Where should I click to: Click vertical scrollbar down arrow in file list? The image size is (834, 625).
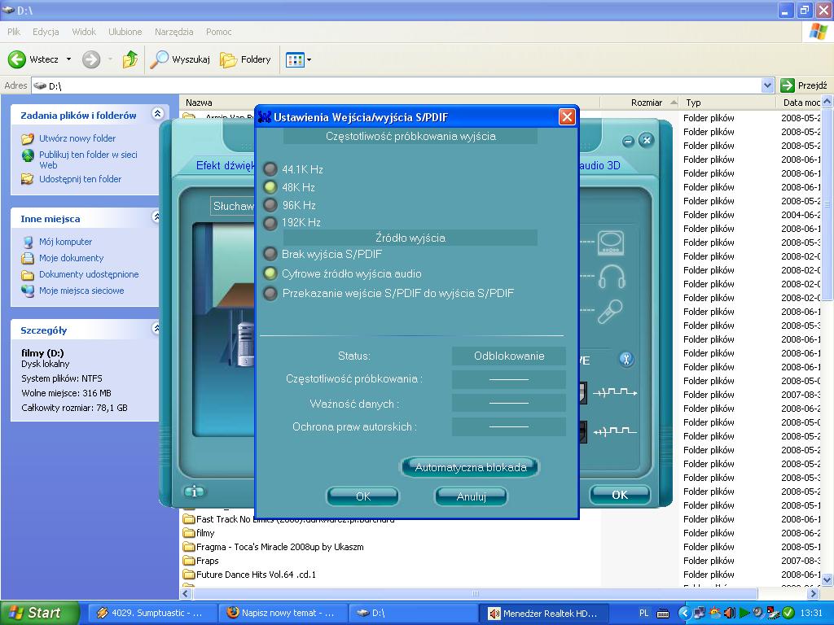827,579
